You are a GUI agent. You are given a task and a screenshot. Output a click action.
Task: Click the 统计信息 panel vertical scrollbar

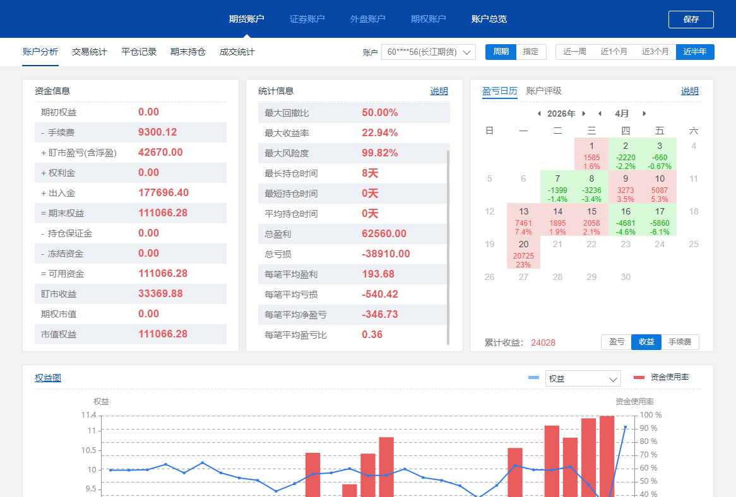tap(448, 247)
